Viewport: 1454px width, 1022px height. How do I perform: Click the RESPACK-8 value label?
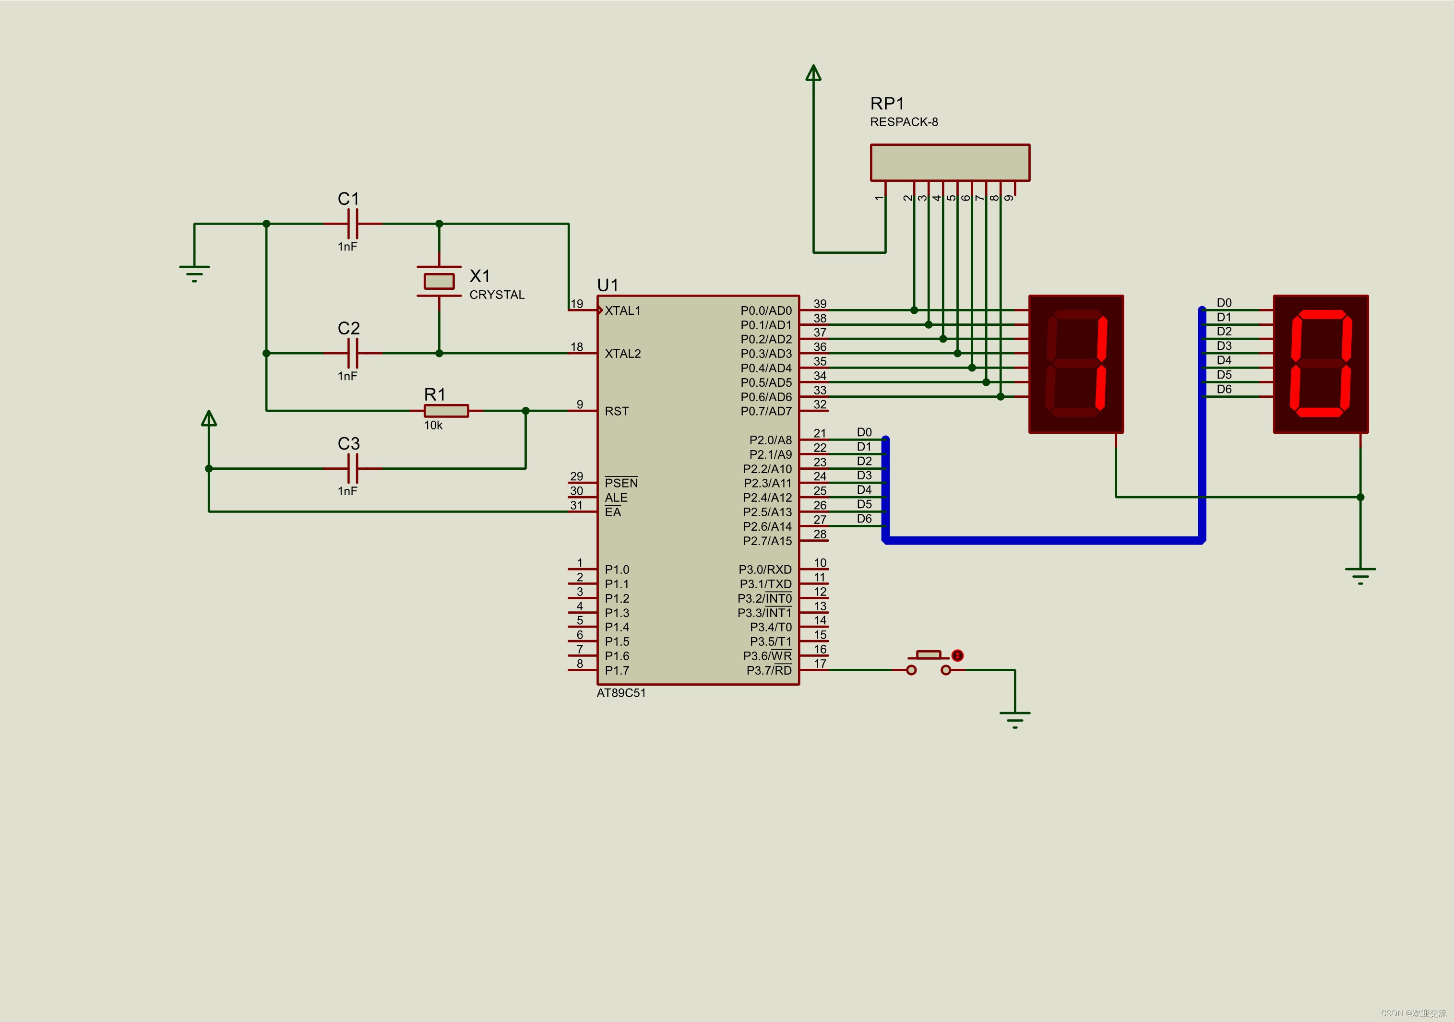point(904,121)
